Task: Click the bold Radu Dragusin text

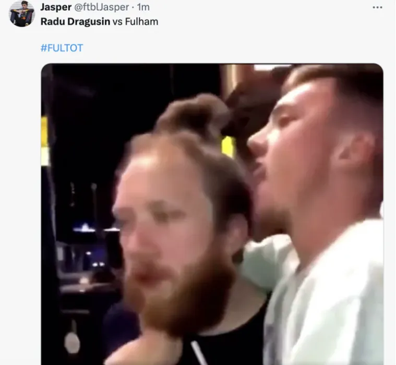Action: point(75,21)
